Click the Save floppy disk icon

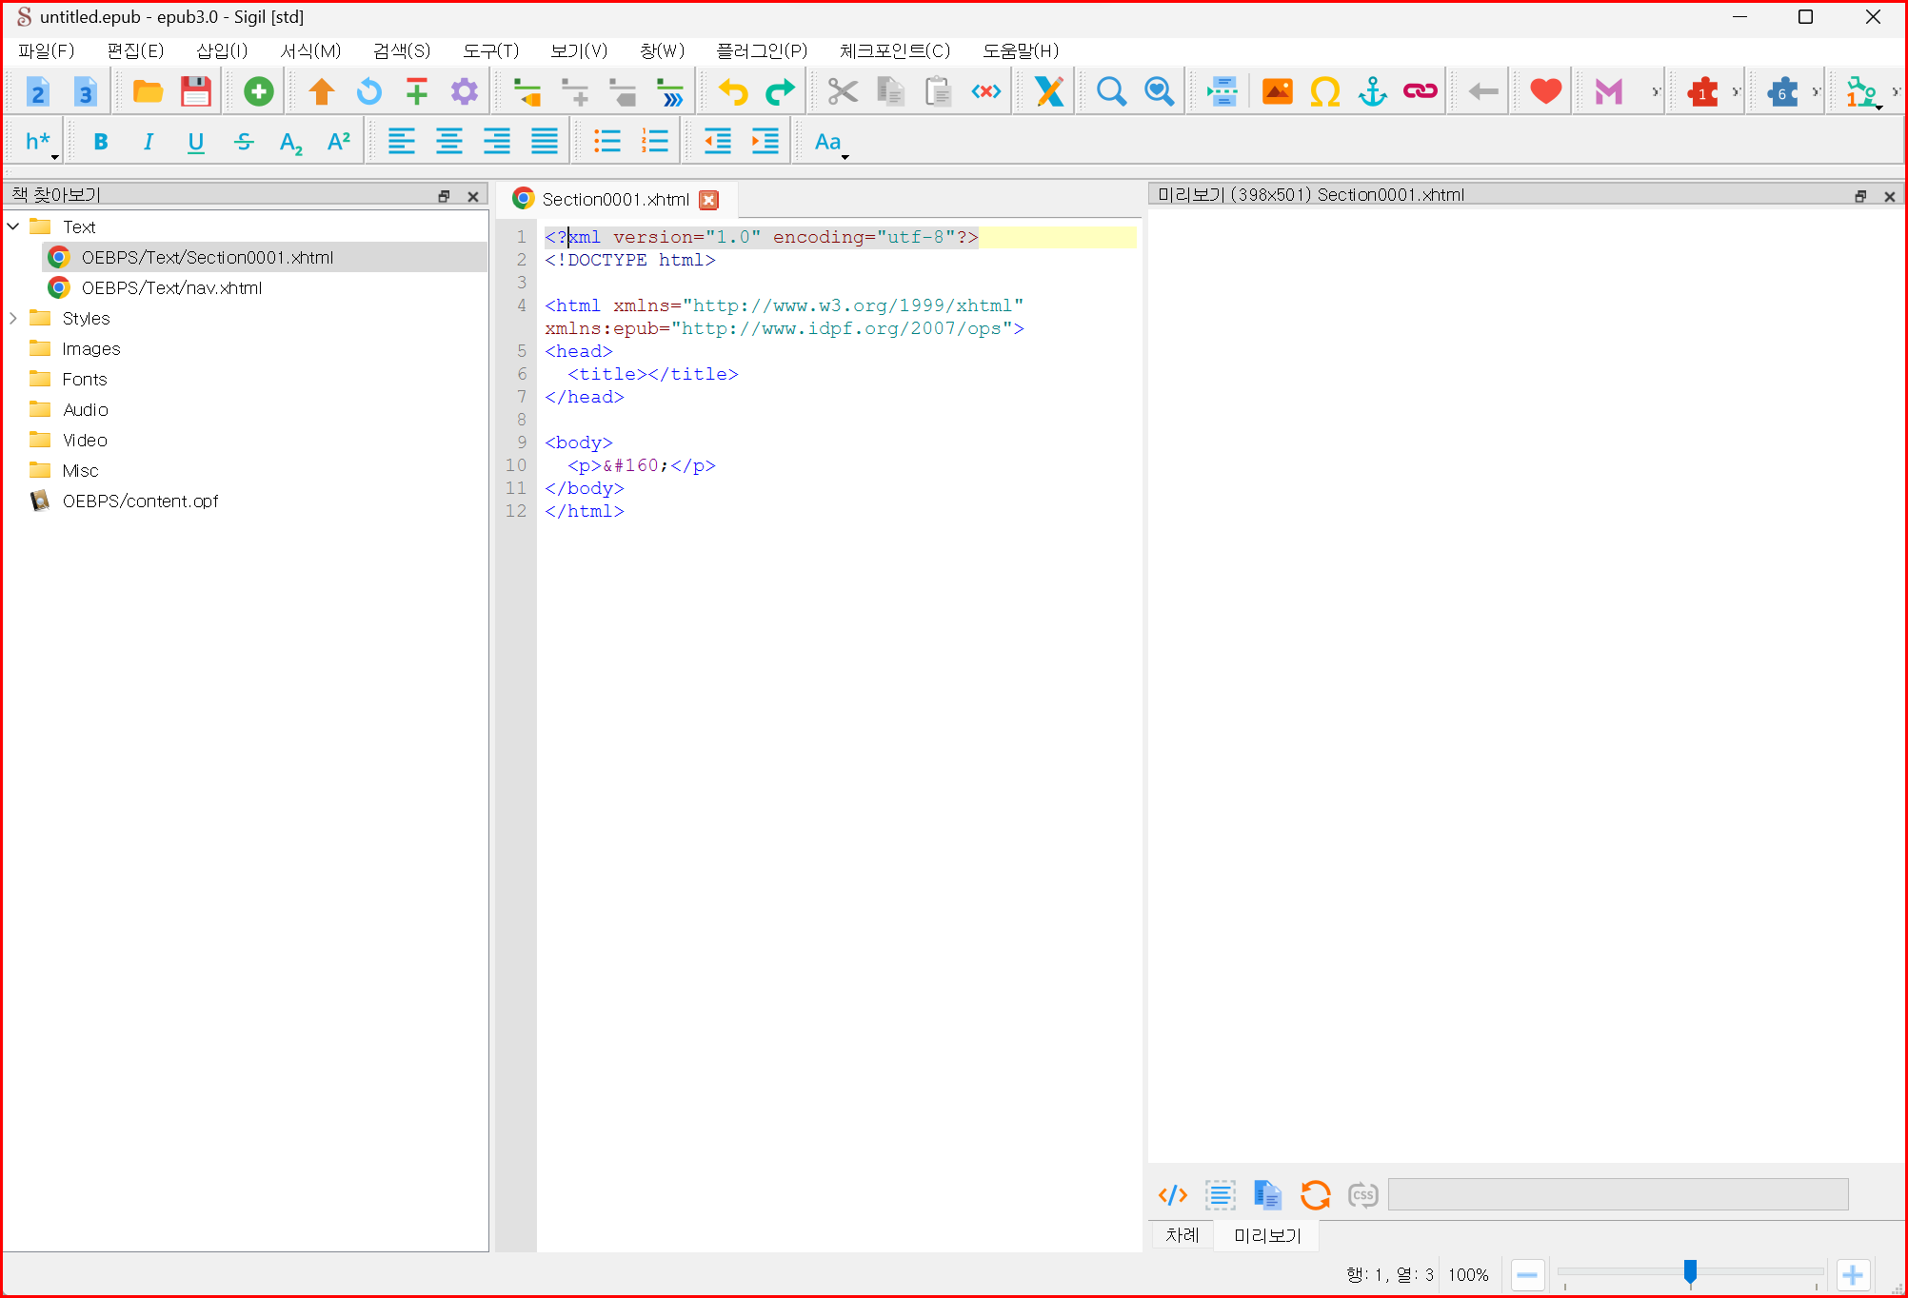(195, 91)
